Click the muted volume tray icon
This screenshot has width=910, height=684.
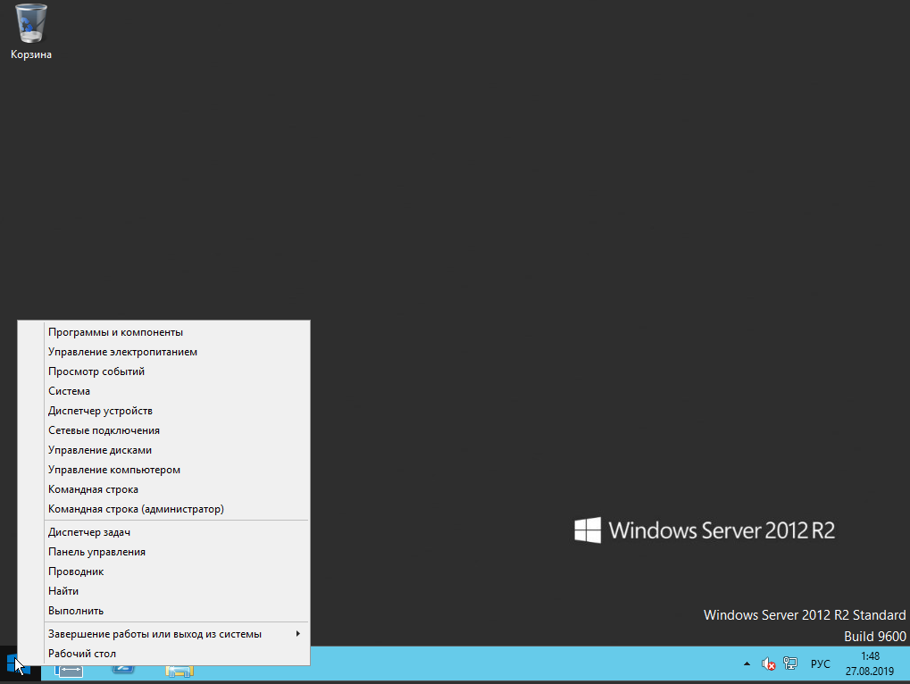768,663
